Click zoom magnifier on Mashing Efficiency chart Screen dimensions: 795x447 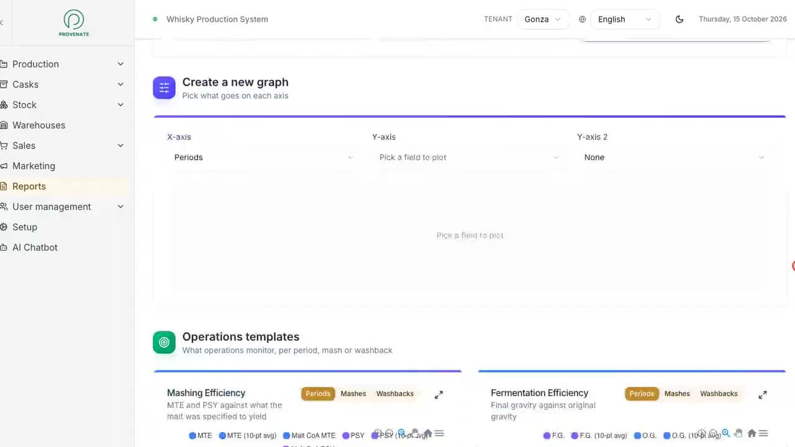tap(401, 433)
